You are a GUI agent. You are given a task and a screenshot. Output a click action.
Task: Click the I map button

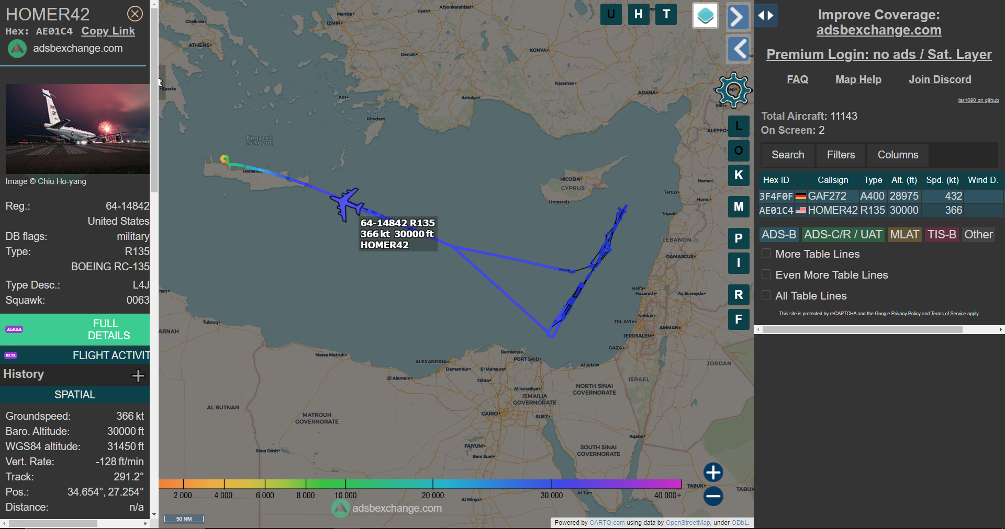coord(739,263)
